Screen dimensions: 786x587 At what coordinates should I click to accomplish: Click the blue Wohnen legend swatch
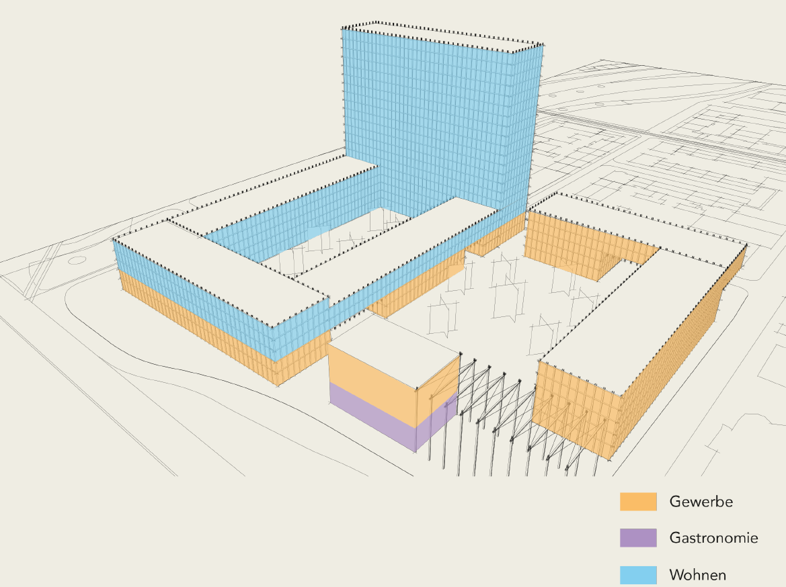(x=638, y=575)
